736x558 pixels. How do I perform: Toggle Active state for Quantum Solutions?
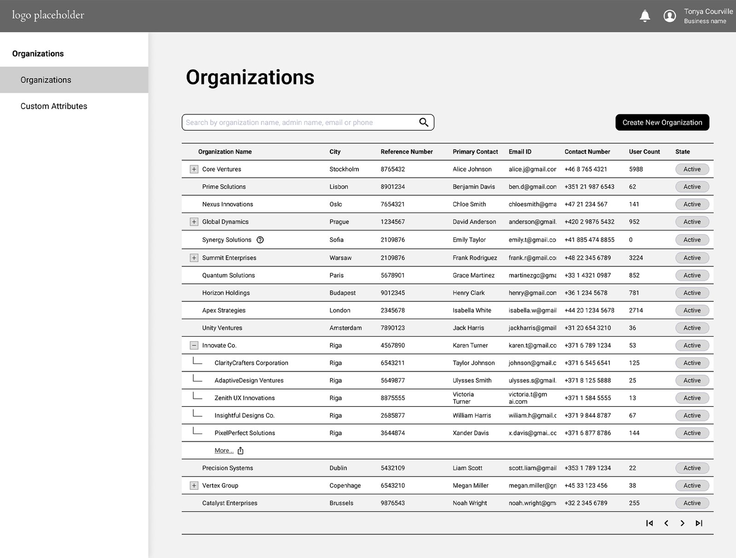coord(692,275)
